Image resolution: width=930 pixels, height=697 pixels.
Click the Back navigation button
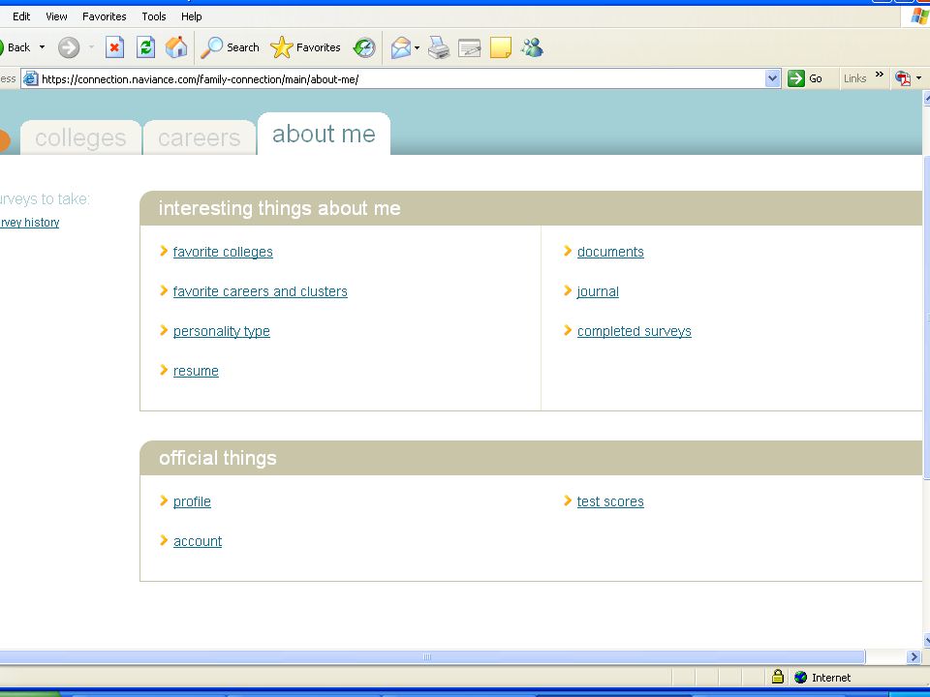pos(15,47)
